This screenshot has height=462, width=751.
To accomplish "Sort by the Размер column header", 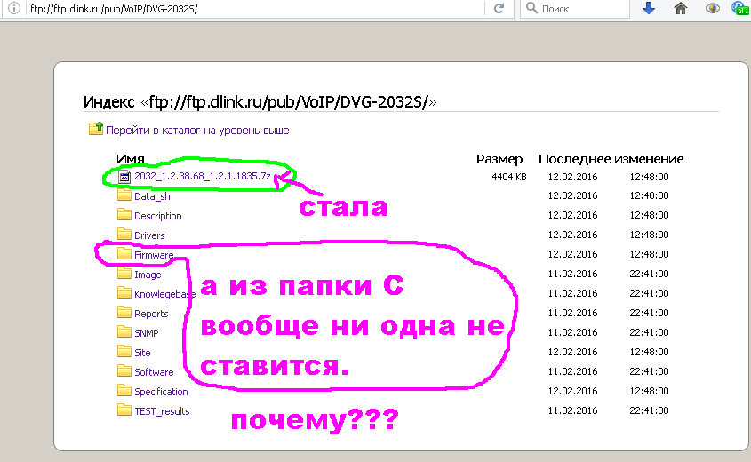I will [499, 159].
